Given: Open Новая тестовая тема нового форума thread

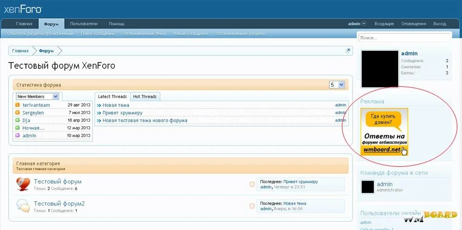Looking at the screenshot, I should (145, 121).
